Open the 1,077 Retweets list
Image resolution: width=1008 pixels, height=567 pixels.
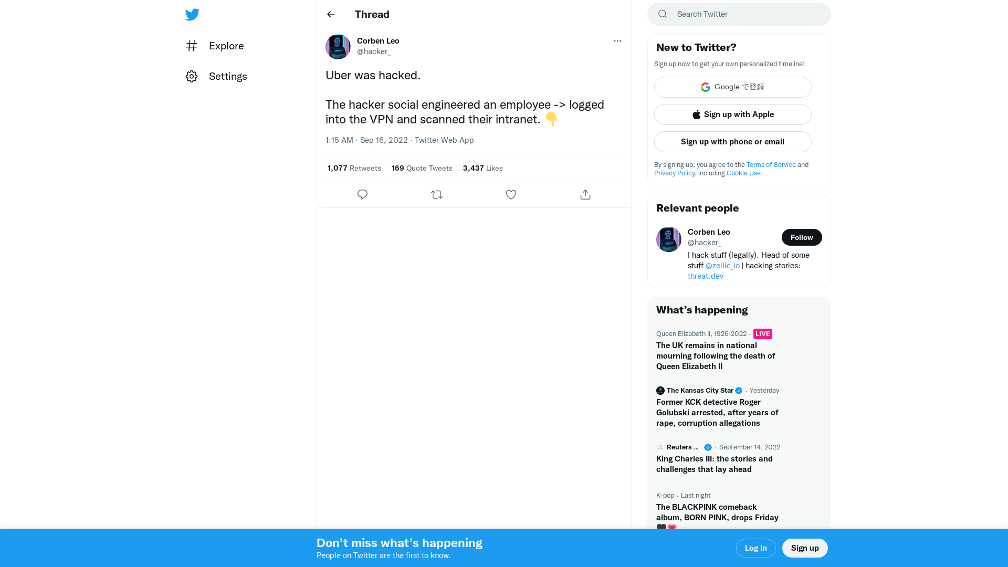354,168
